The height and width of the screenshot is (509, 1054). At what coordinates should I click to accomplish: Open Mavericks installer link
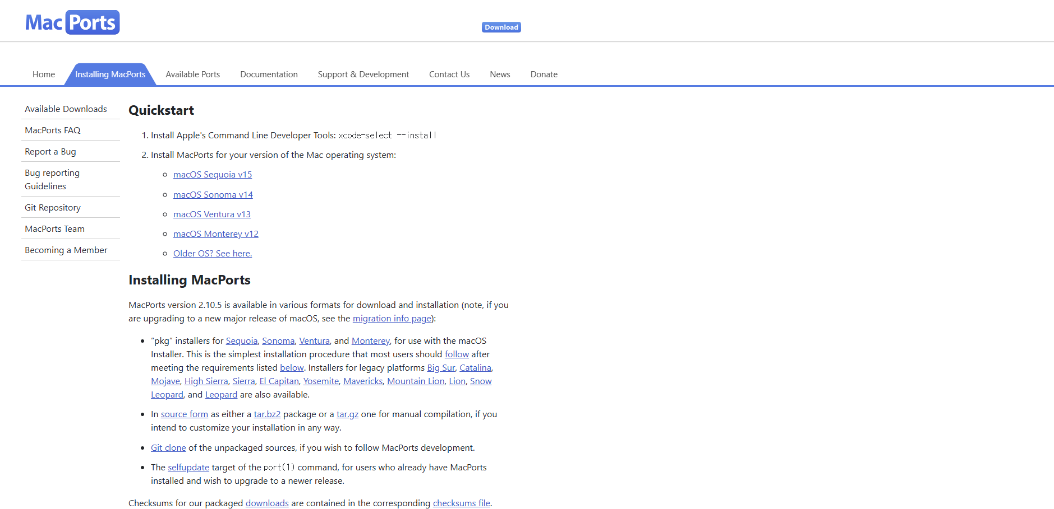(363, 381)
